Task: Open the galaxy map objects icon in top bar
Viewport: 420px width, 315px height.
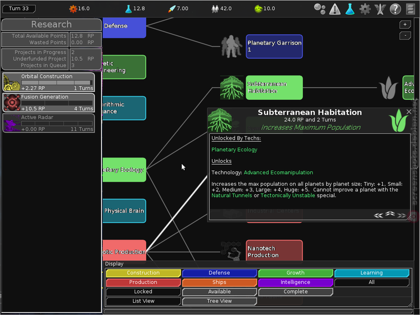Action: [x=320, y=9]
